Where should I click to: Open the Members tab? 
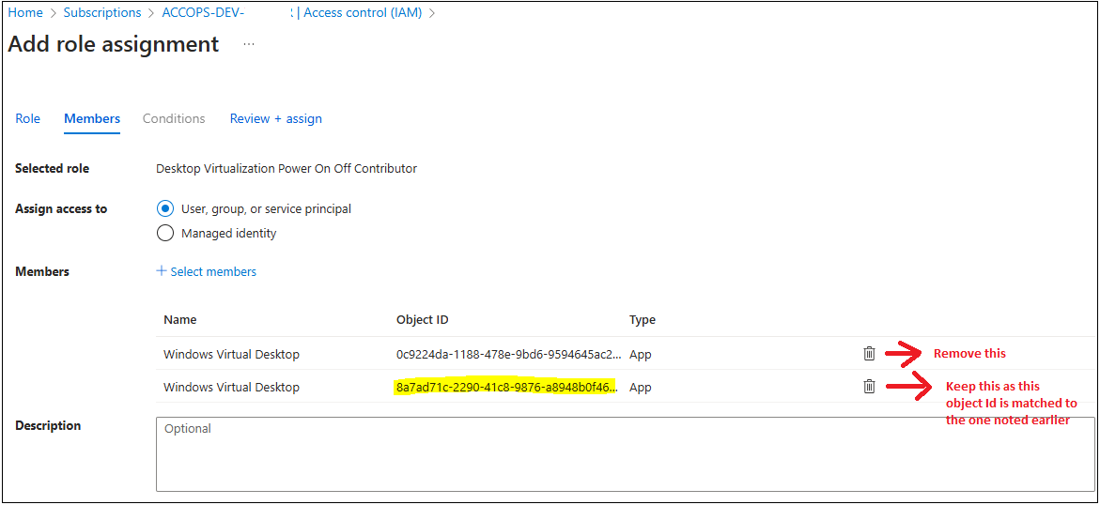[92, 119]
